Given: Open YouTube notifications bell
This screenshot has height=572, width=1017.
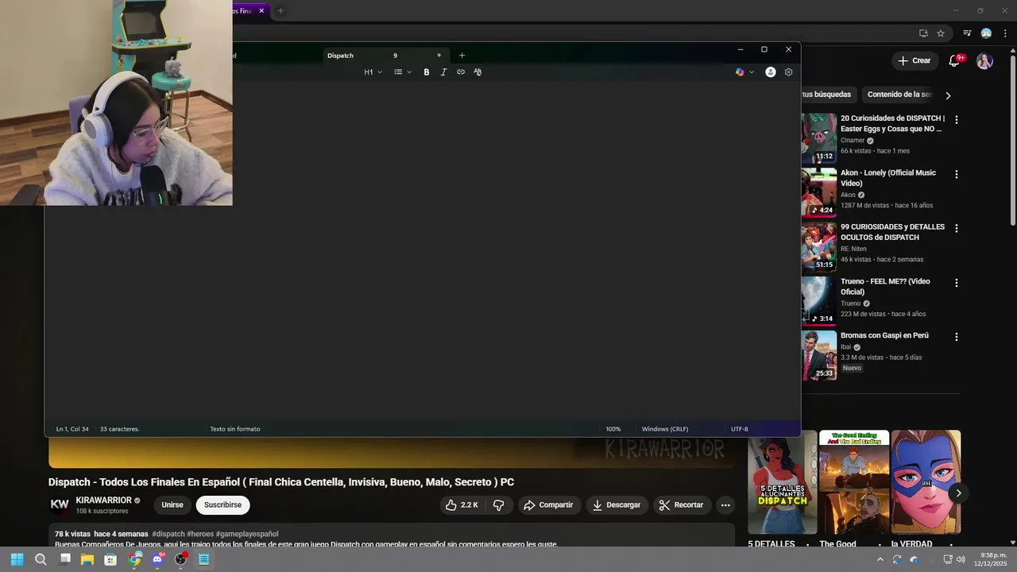Looking at the screenshot, I should pos(955,60).
